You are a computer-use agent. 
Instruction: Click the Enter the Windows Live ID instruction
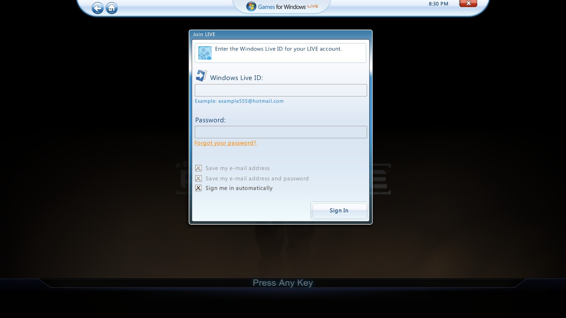pyautogui.click(x=278, y=49)
